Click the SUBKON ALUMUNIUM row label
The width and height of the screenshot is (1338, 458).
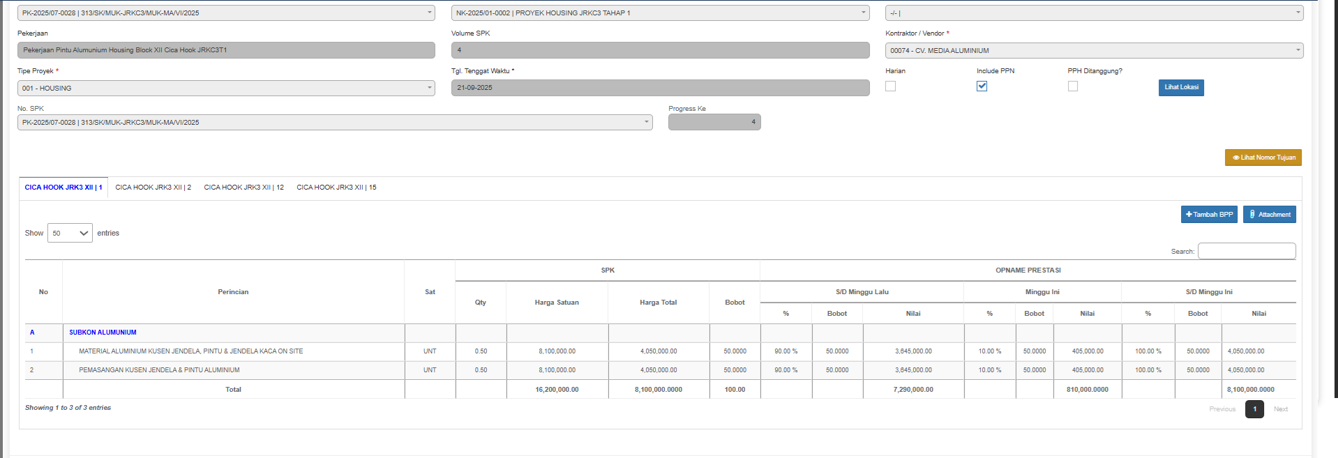click(x=103, y=333)
